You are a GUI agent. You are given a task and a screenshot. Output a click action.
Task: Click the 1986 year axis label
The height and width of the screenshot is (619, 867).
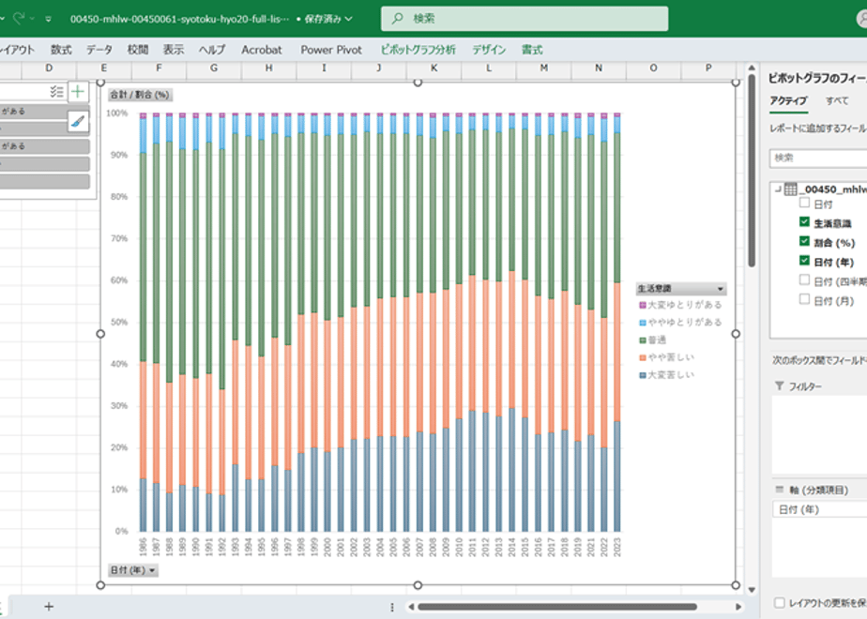click(x=144, y=547)
